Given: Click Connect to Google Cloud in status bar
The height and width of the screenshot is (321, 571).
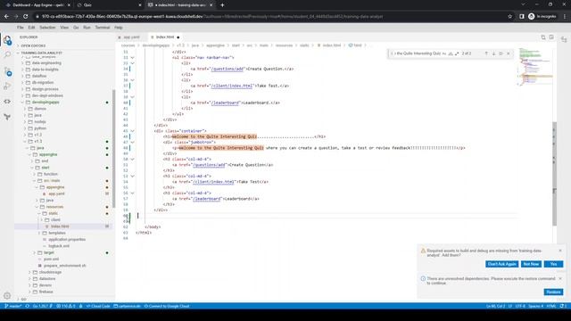Looking at the screenshot, I should [167, 306].
